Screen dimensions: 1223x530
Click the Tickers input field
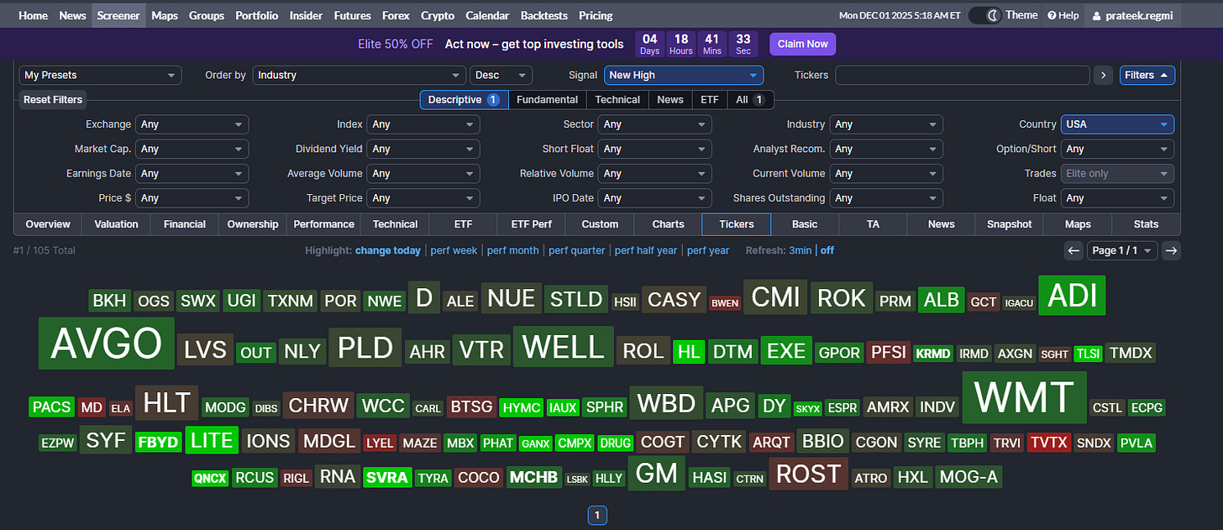click(x=963, y=75)
